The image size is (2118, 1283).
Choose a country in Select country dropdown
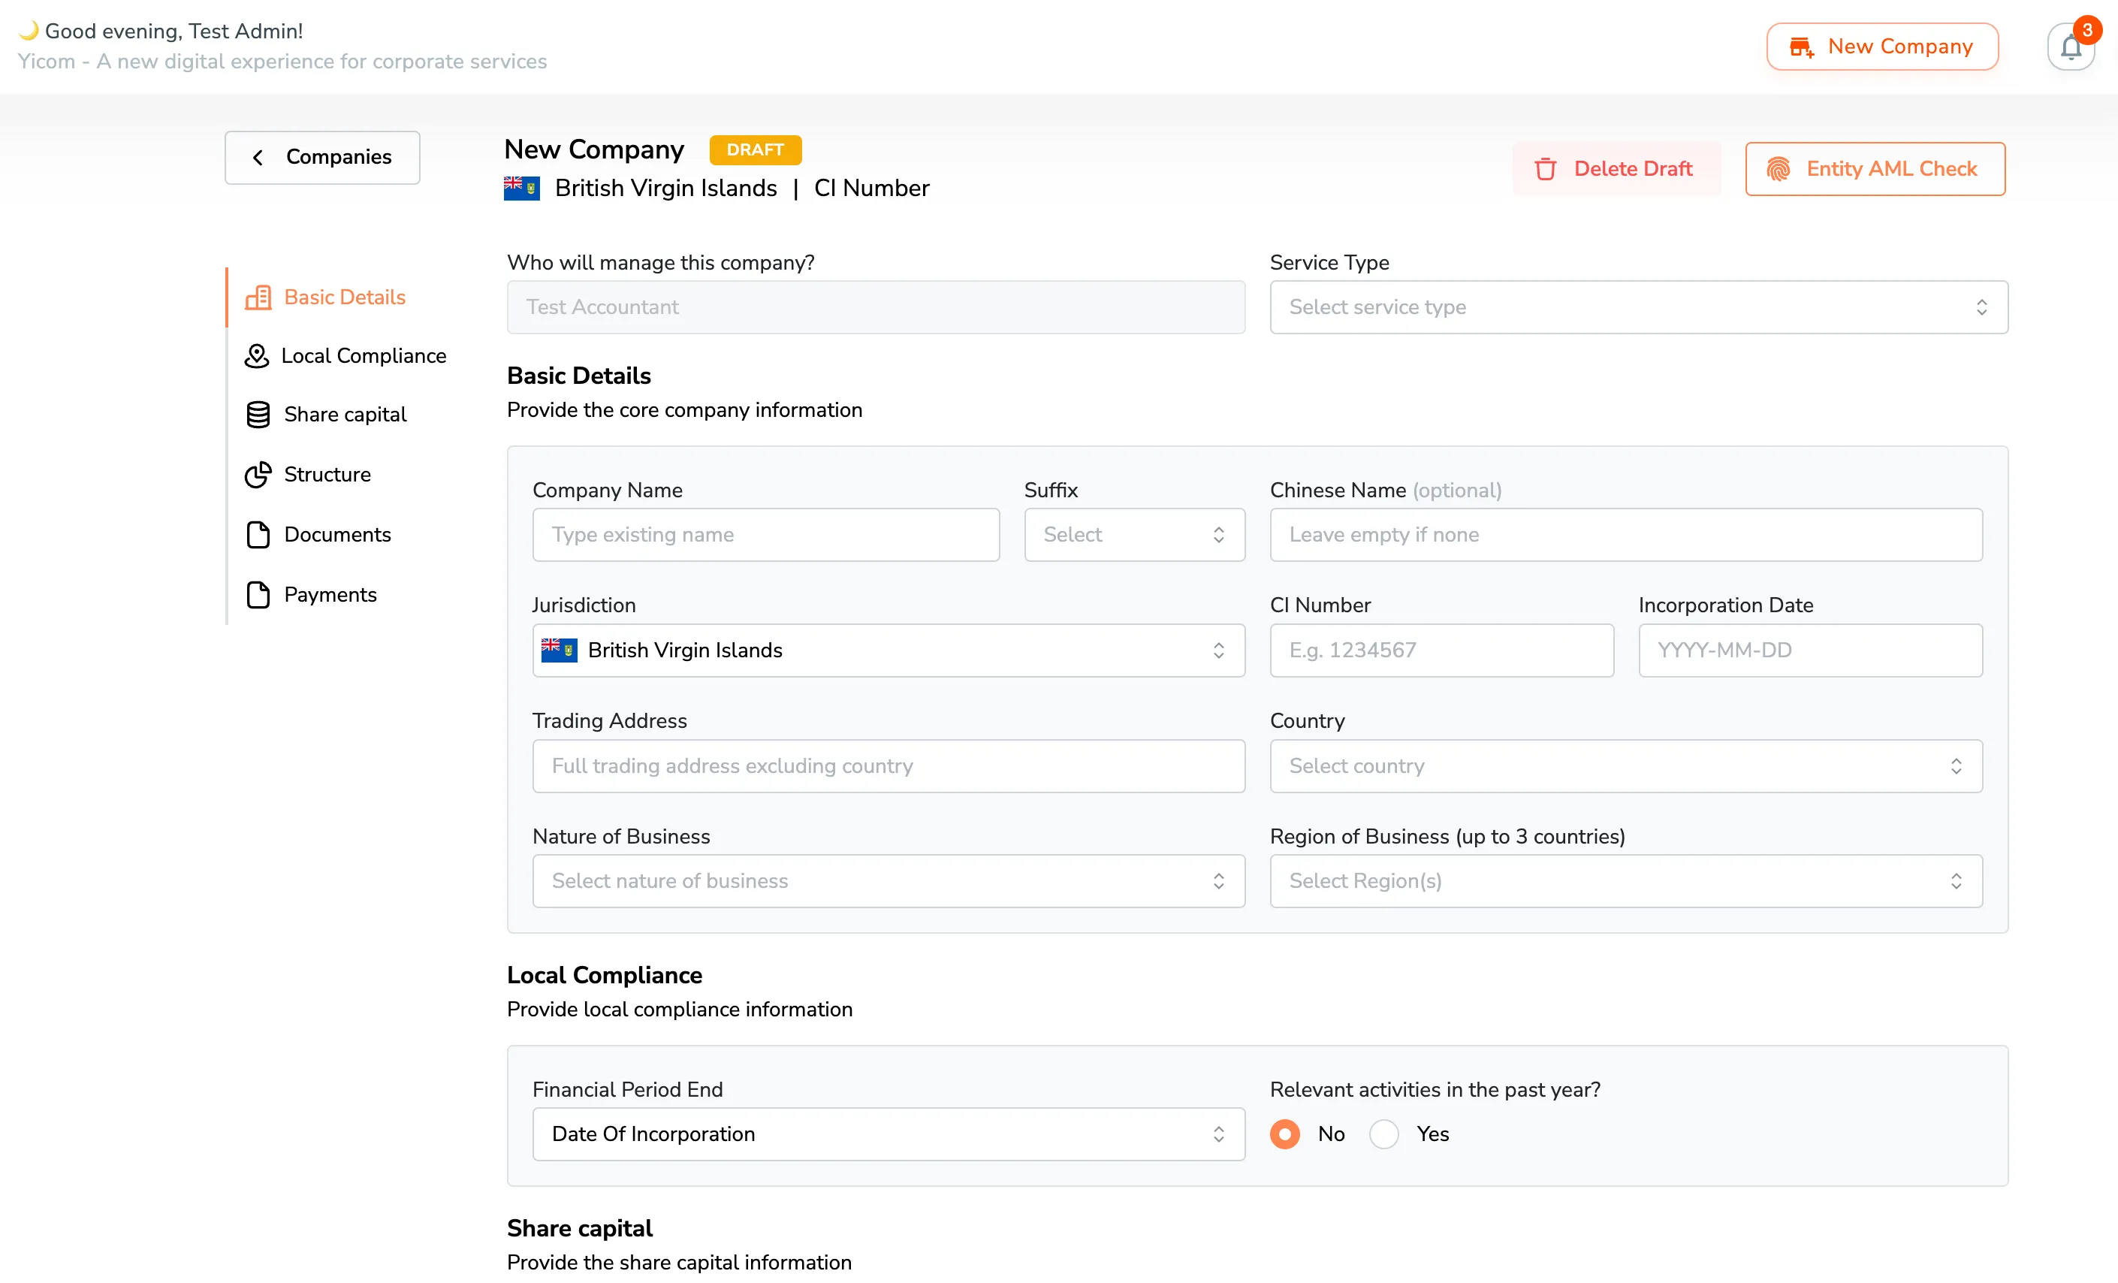click(x=1625, y=766)
